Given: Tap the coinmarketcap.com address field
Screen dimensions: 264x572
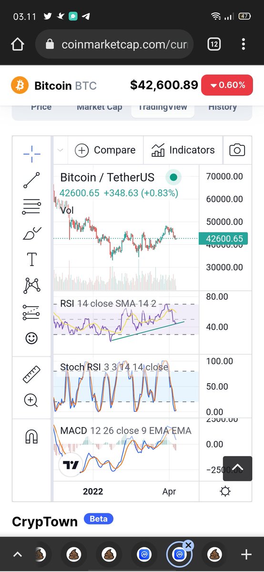Looking at the screenshot, I should pos(114,44).
